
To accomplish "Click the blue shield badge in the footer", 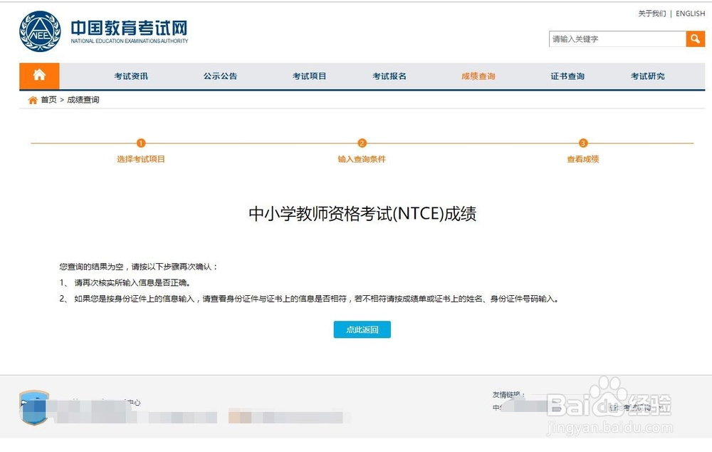I will pyautogui.click(x=33, y=408).
